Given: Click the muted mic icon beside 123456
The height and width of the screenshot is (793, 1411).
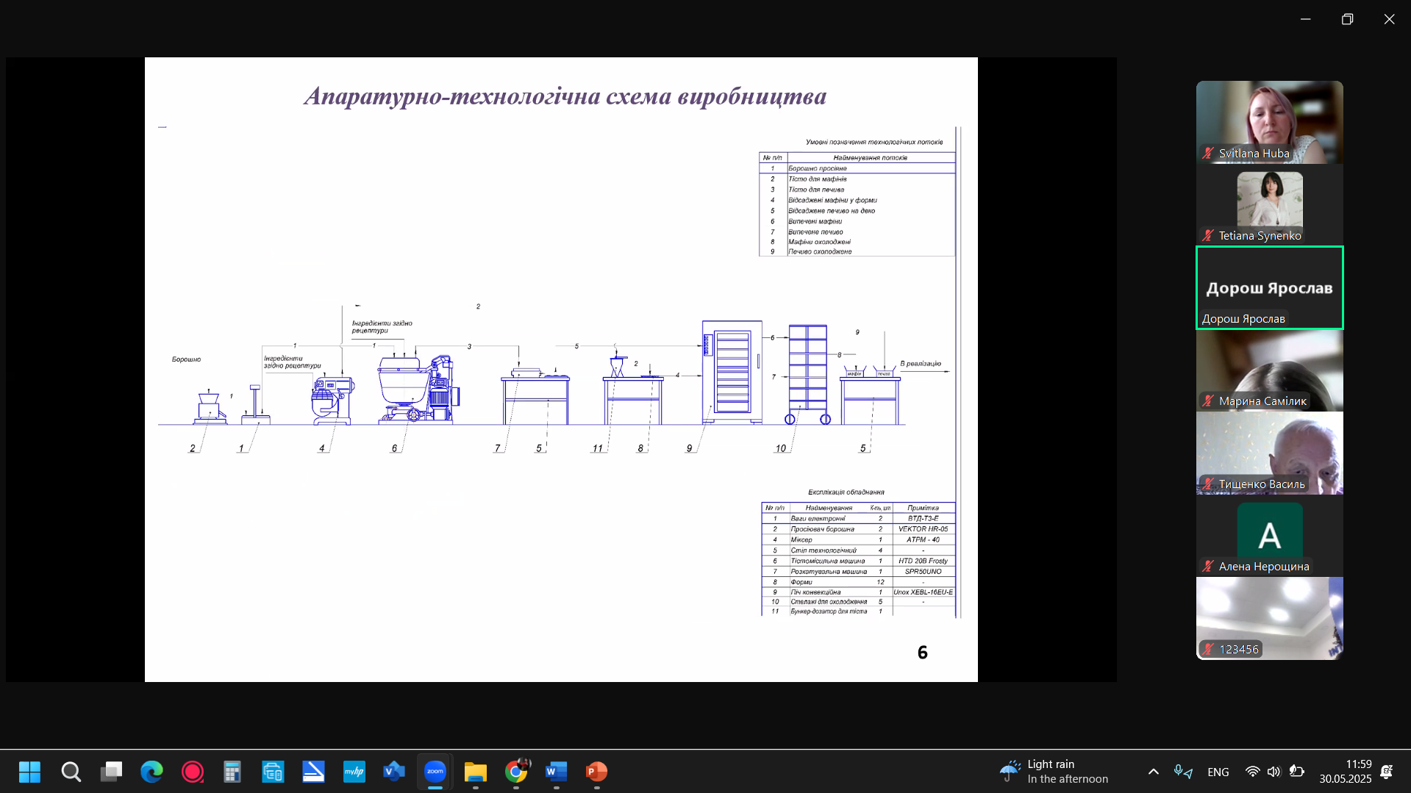Looking at the screenshot, I should pos(1208,649).
